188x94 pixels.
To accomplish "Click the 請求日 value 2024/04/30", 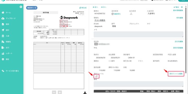I will coord(101,58).
